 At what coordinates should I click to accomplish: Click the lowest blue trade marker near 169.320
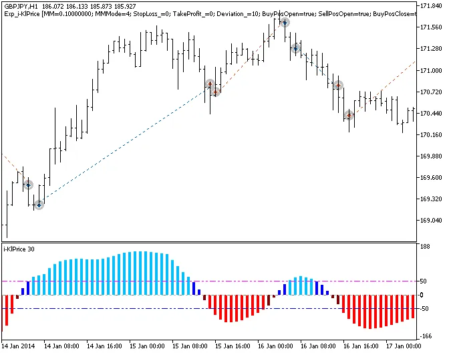tap(39, 205)
